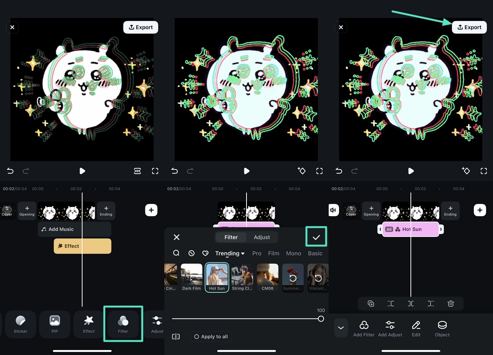
Task: Trim right of playhead icon
Action: [430, 304]
